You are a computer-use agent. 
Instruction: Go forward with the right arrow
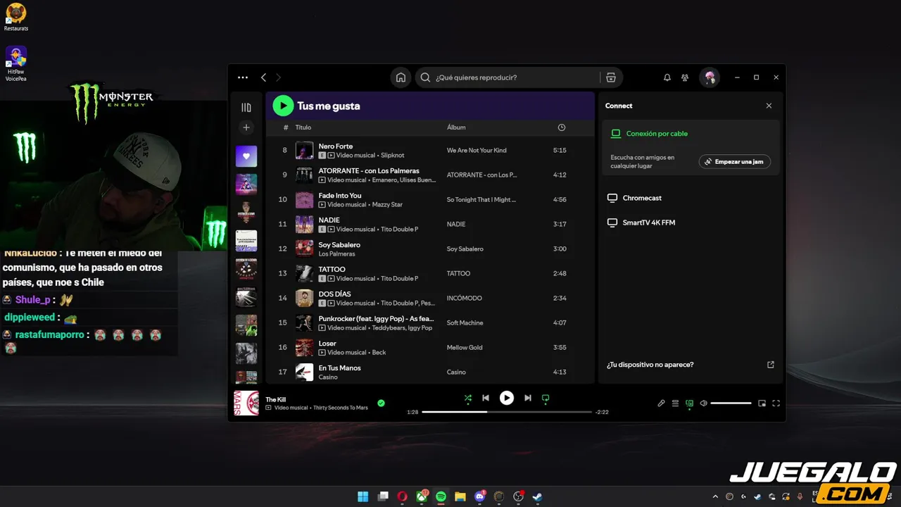[x=278, y=77]
